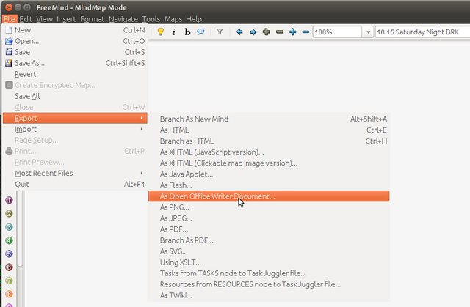Select the green priority 4 icon
Screen dimensions: 470x307
(10, 240)
